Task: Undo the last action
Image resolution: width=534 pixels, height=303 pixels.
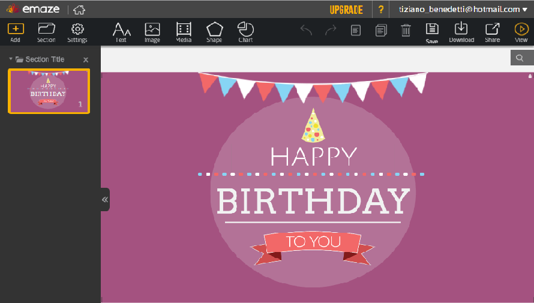Action: [x=306, y=30]
